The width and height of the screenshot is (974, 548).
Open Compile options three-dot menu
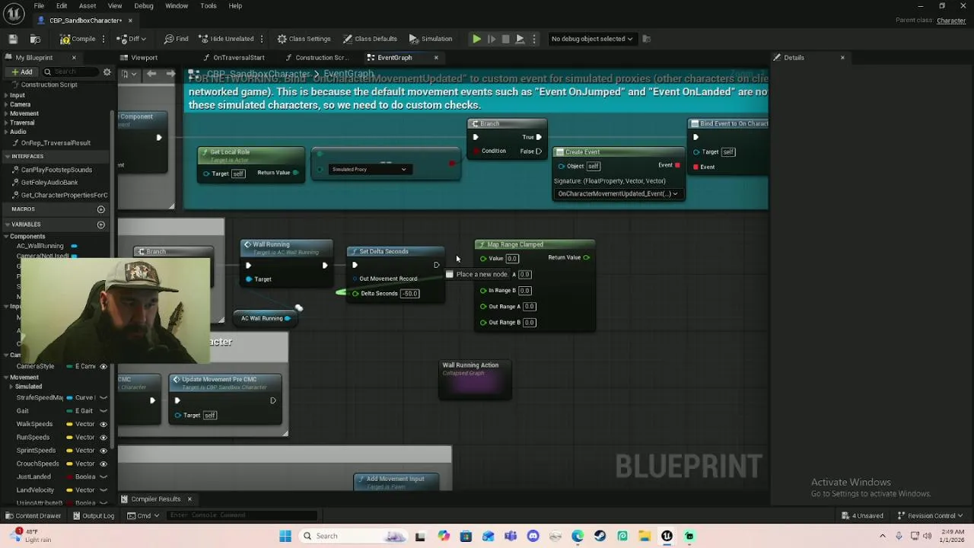pyautogui.click(x=105, y=39)
